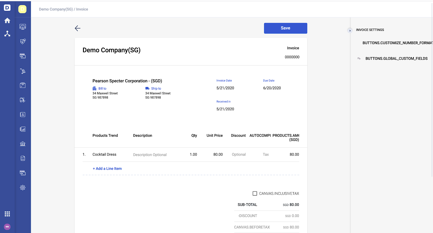
Task: Click the Description Optional field
Action: click(x=150, y=155)
